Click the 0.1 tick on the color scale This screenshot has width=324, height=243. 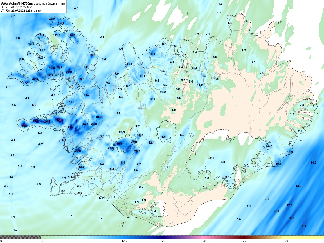43,241
